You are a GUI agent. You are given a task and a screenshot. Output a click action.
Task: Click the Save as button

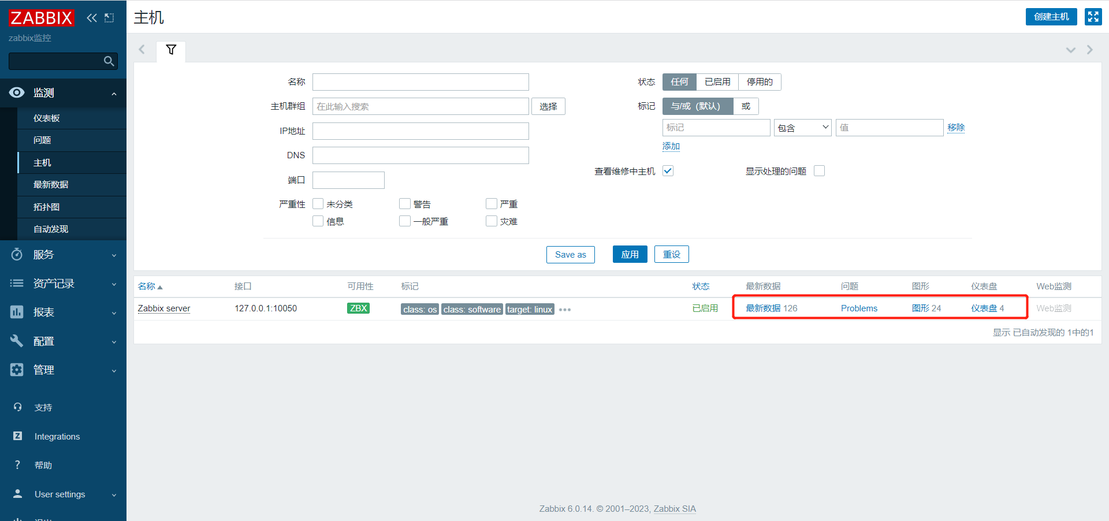coord(570,254)
